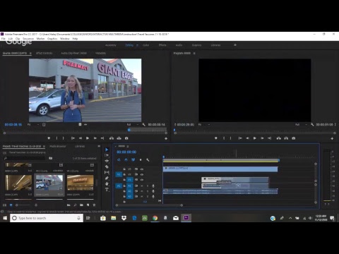Open Program monitor settings wrench
Image resolution: width=339 pixels, height=254 pixels.
[312, 124]
